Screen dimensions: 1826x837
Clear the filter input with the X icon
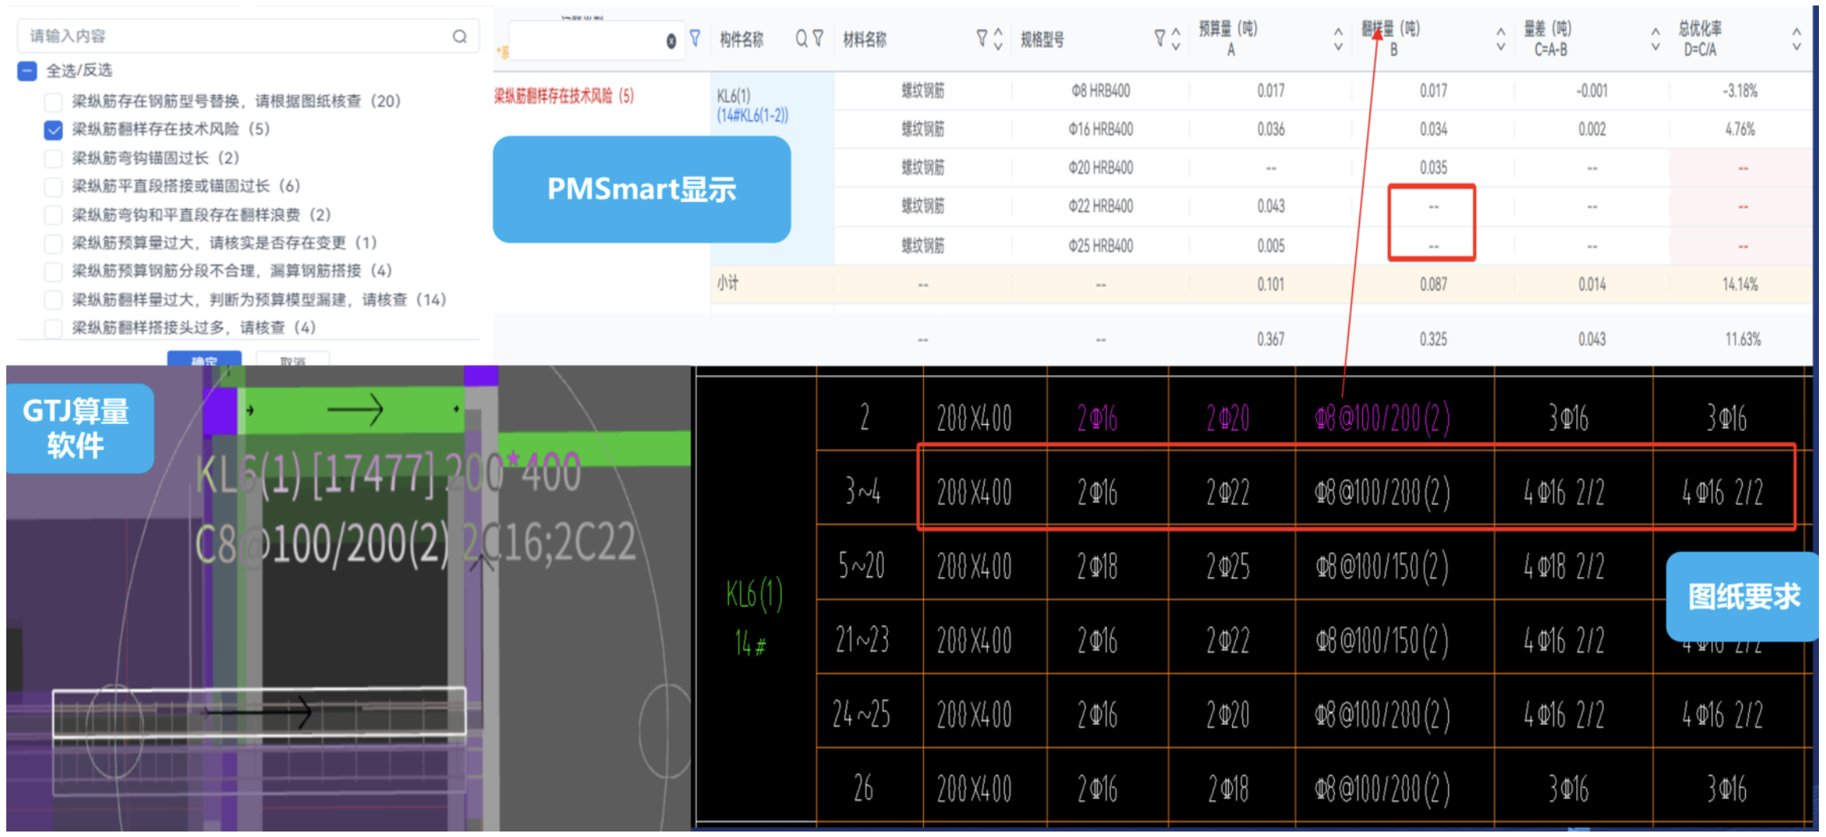click(x=671, y=42)
